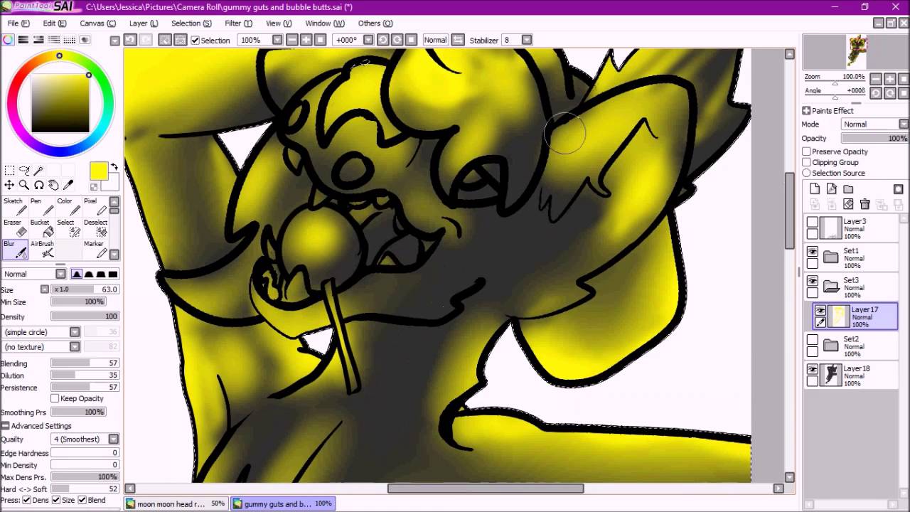This screenshot has width=910, height=512.
Task: Hide the Set1 layer folder
Action: [813, 251]
